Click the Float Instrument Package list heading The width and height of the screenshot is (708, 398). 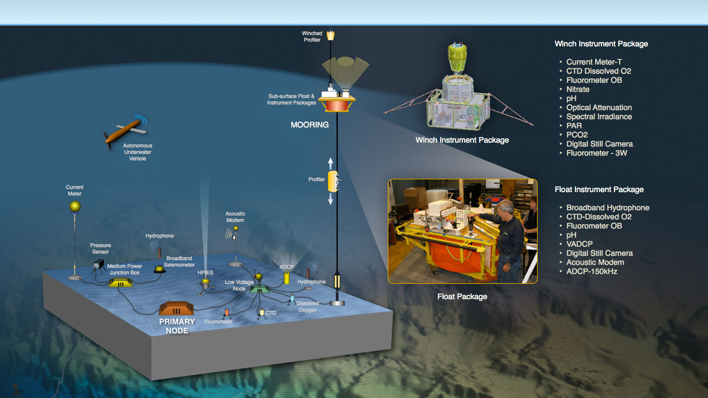(x=599, y=189)
